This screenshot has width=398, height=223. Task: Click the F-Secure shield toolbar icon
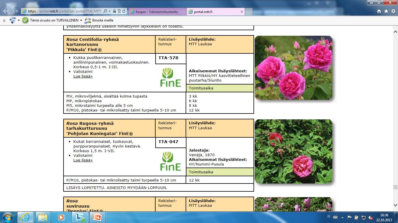(13, 20)
